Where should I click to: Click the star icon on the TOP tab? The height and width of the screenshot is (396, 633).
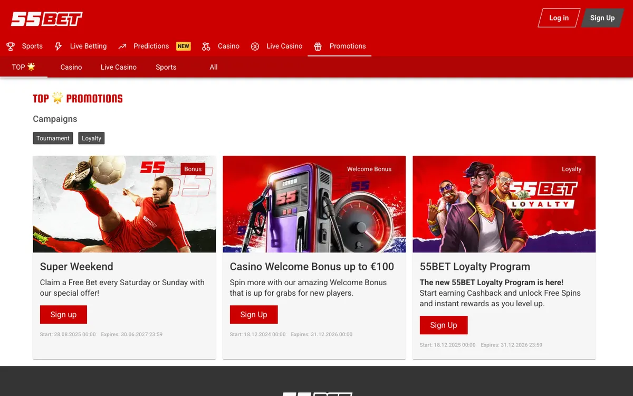[31, 67]
